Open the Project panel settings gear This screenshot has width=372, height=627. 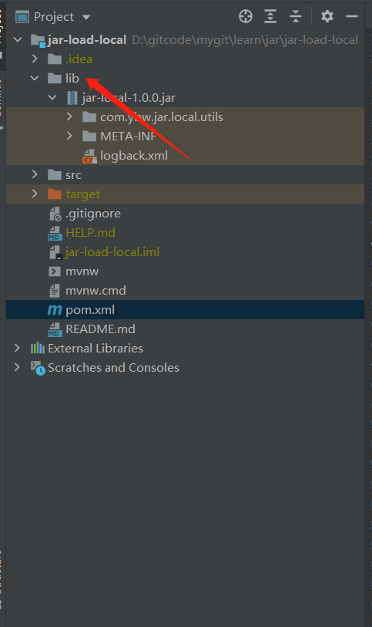click(x=327, y=16)
